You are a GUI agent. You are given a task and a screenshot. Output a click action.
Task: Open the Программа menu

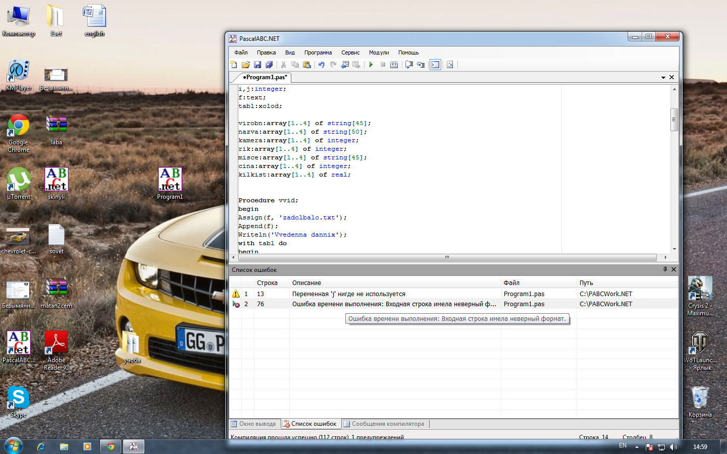point(318,52)
